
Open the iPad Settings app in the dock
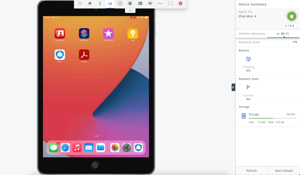click(x=127, y=148)
